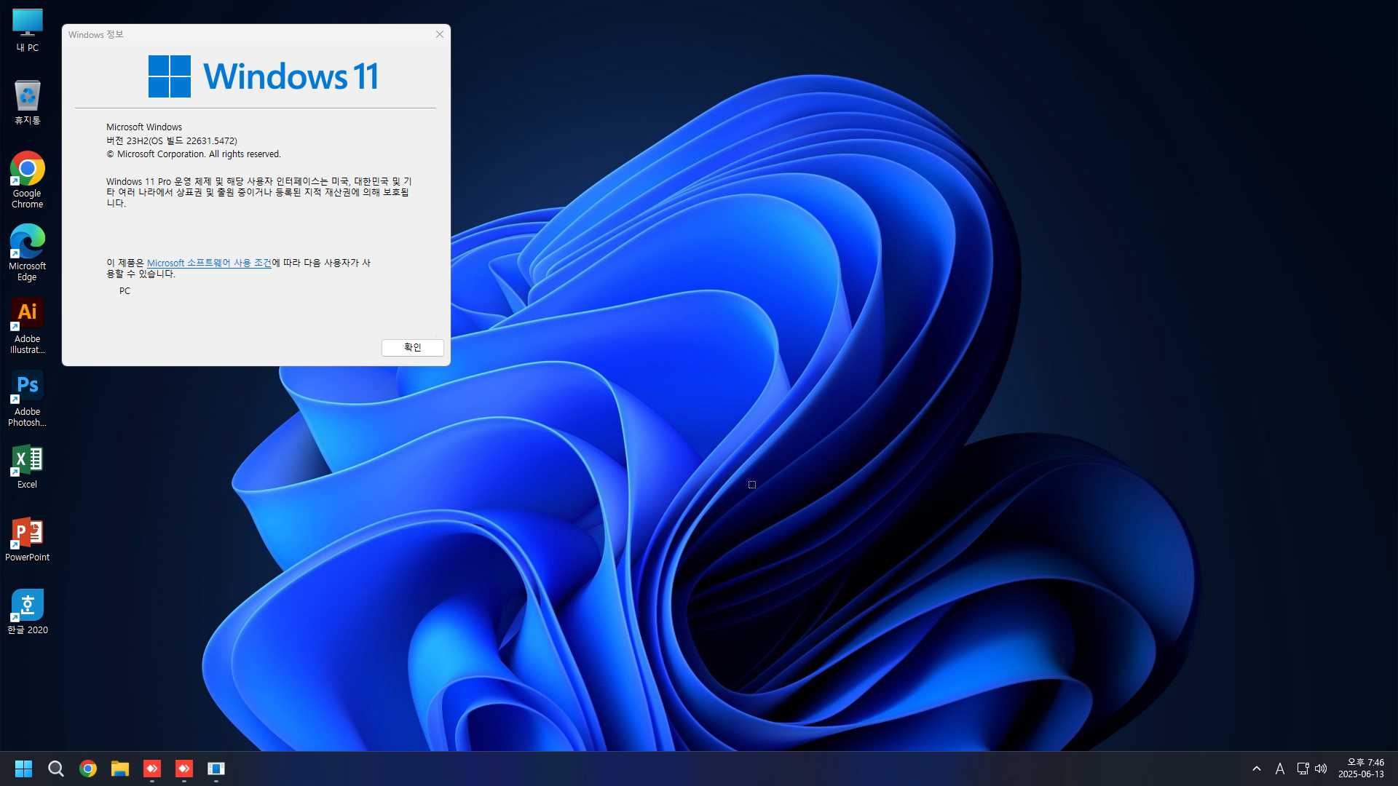The height and width of the screenshot is (786, 1398).
Task: Open taskbar Search
Action: (x=56, y=769)
